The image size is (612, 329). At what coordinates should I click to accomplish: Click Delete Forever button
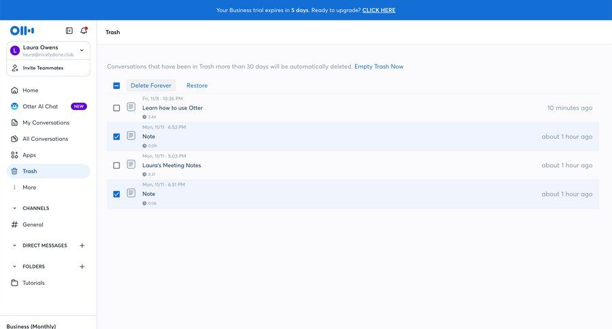coord(151,86)
